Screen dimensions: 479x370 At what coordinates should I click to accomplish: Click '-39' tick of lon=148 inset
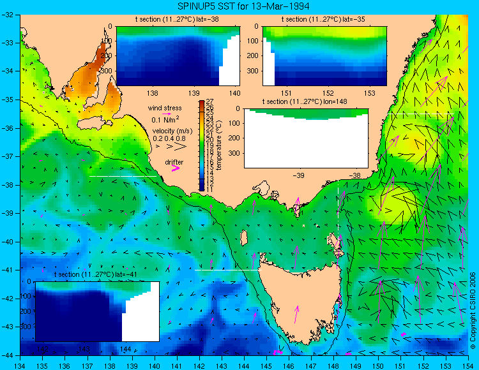tap(298, 175)
